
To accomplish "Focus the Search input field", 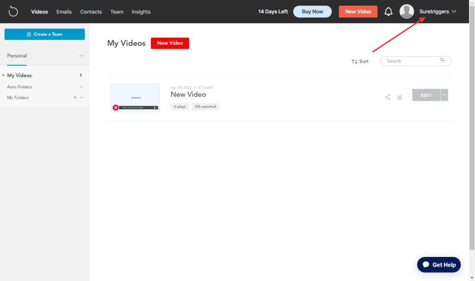I will tap(411, 61).
